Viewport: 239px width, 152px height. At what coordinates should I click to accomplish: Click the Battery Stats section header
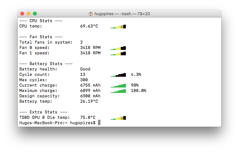click(x=46, y=64)
